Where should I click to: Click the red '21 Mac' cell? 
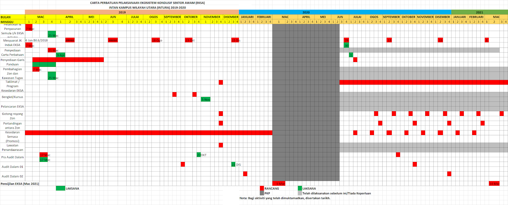52,50
